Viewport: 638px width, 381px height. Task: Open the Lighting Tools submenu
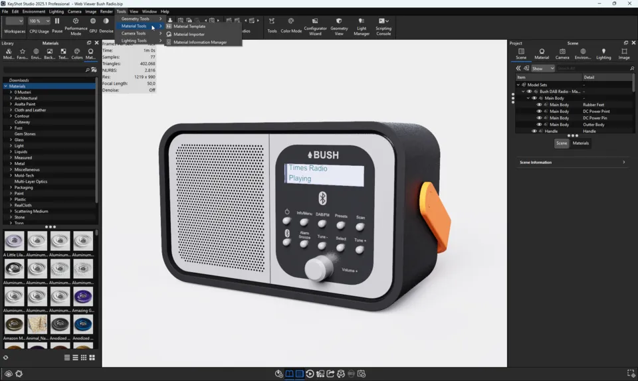pyautogui.click(x=140, y=40)
